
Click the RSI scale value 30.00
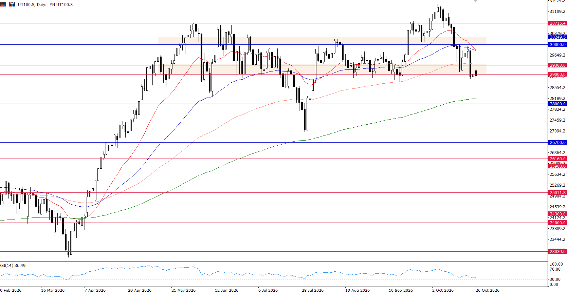click(x=555, y=279)
